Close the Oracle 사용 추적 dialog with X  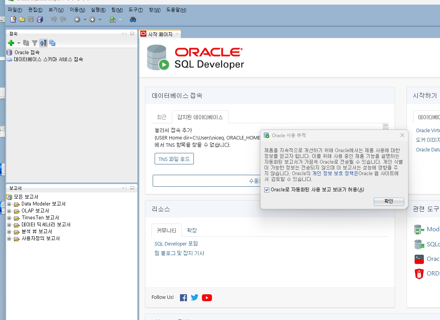[x=402, y=135]
